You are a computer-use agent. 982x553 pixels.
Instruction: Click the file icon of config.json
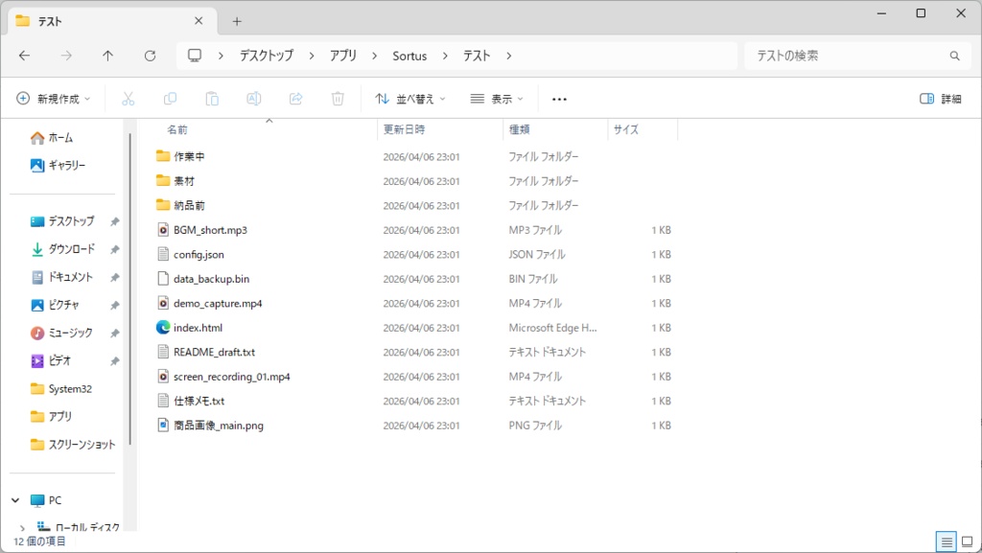point(163,254)
